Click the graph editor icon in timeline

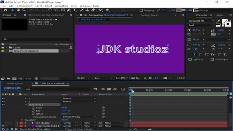pyautogui.click(x=123, y=89)
